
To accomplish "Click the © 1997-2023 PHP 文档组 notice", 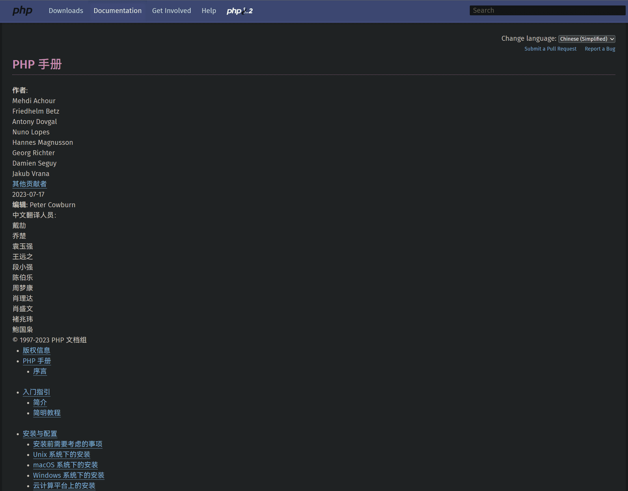I will click(x=49, y=340).
